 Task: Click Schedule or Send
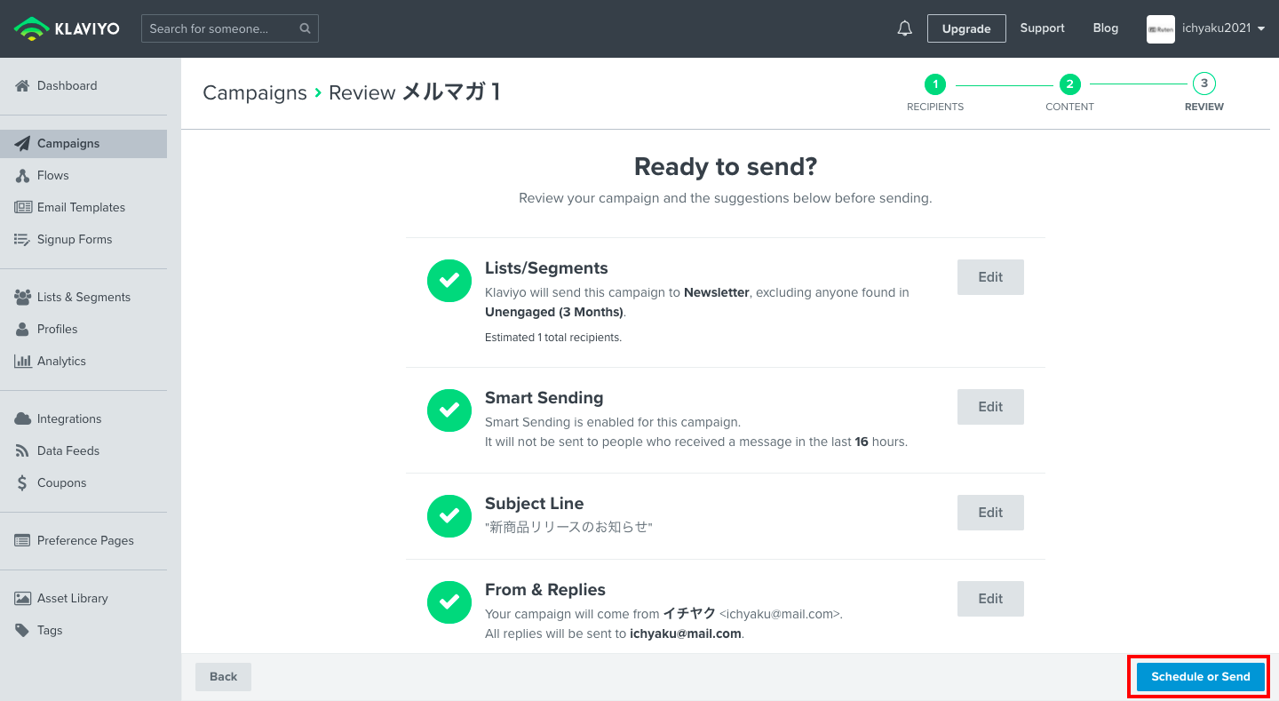(1201, 677)
